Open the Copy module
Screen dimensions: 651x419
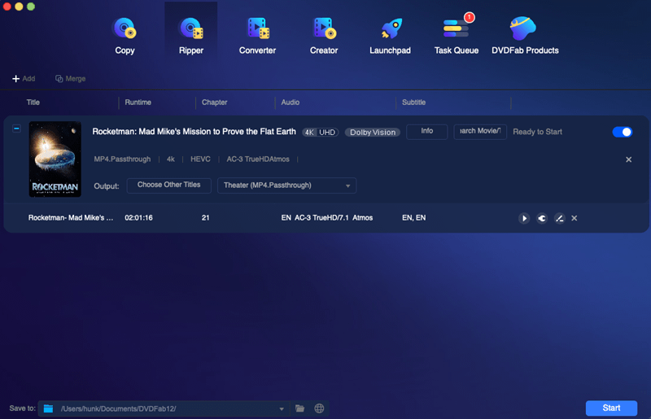[x=125, y=36]
